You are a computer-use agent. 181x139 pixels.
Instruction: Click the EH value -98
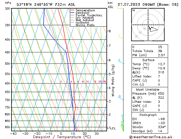click(161, 119)
